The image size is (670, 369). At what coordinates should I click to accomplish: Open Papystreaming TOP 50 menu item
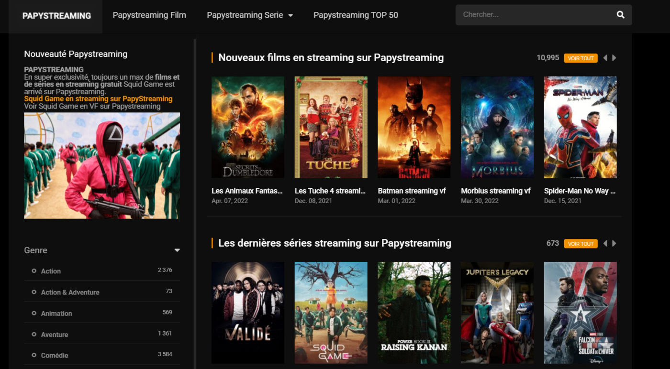pyautogui.click(x=356, y=15)
